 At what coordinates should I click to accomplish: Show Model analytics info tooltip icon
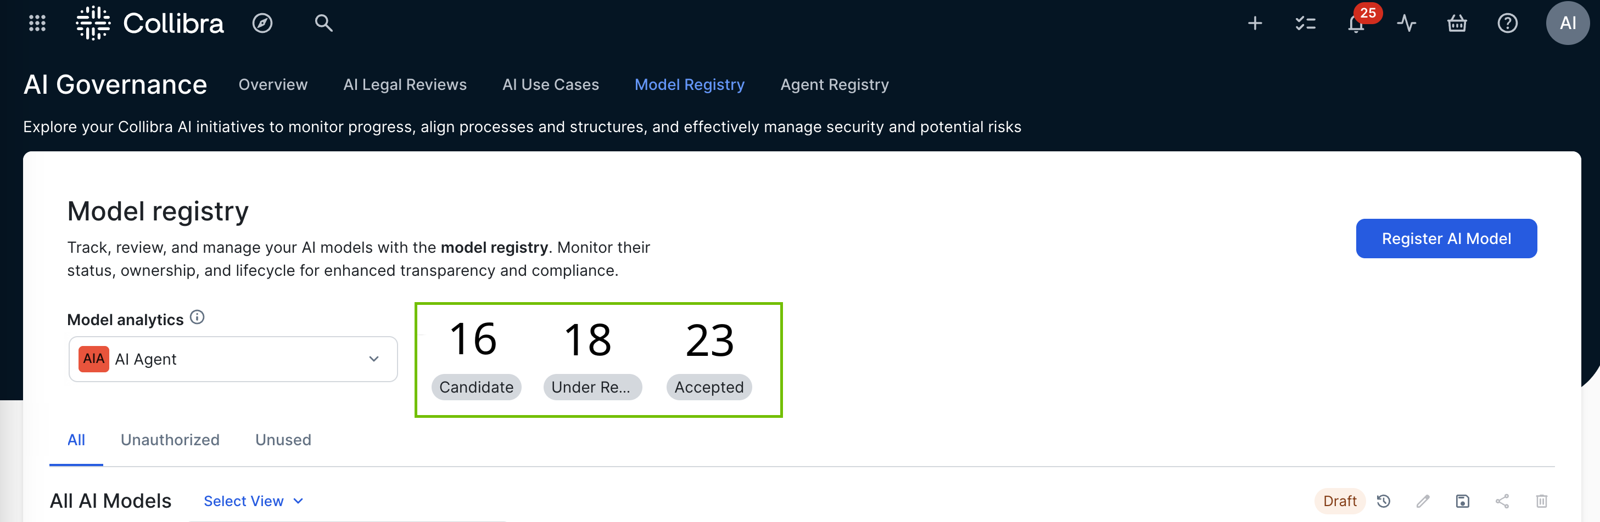point(197,317)
